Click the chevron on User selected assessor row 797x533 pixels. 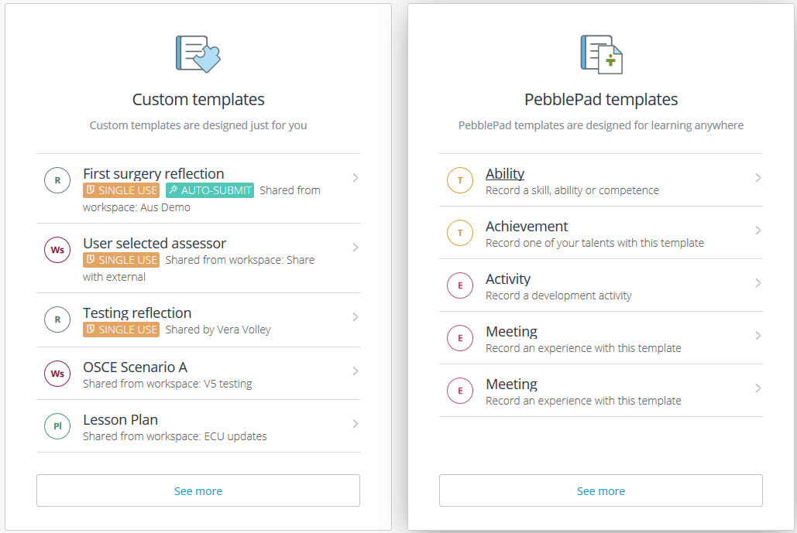point(356,248)
